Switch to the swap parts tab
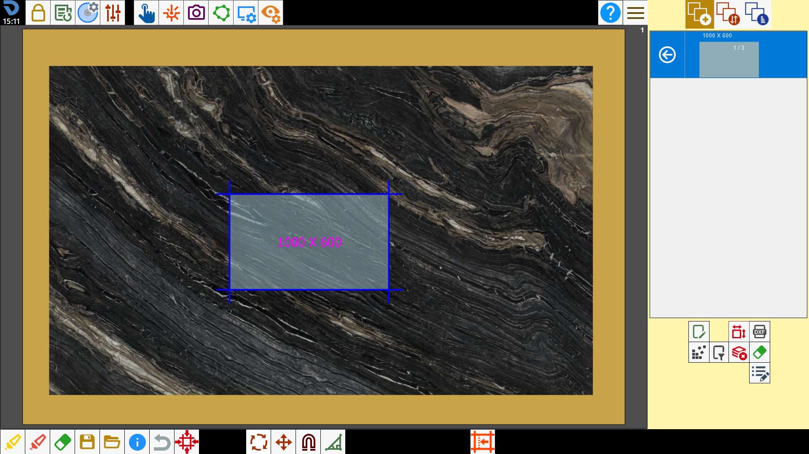 (728, 14)
